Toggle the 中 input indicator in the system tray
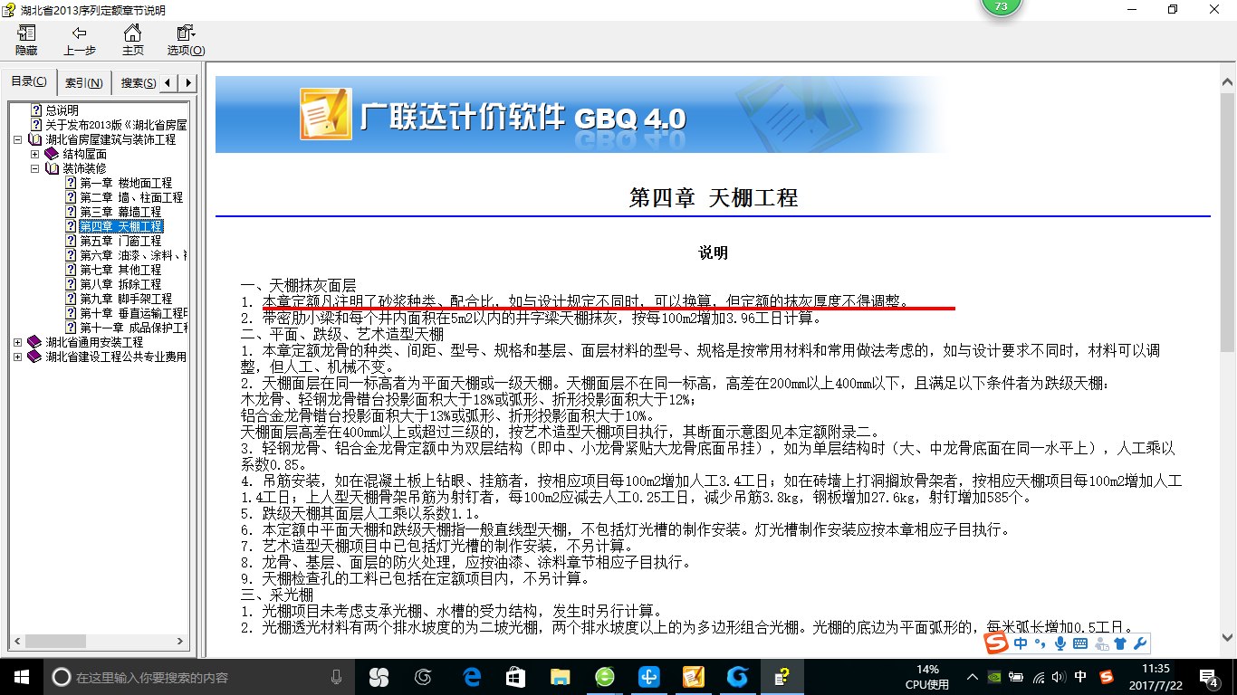1237x695 pixels. [1080, 677]
